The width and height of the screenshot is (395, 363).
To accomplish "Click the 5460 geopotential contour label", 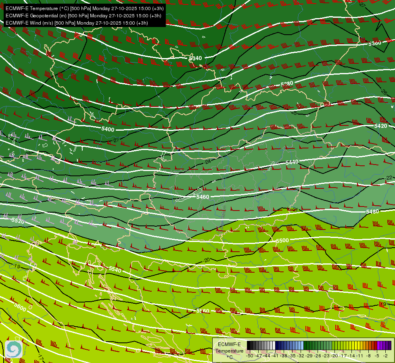I will pos(203,197).
